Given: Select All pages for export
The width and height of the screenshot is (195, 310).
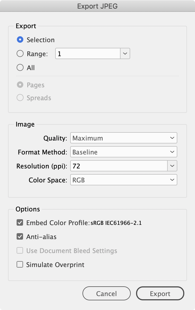Looking at the screenshot, I should pos(20,67).
